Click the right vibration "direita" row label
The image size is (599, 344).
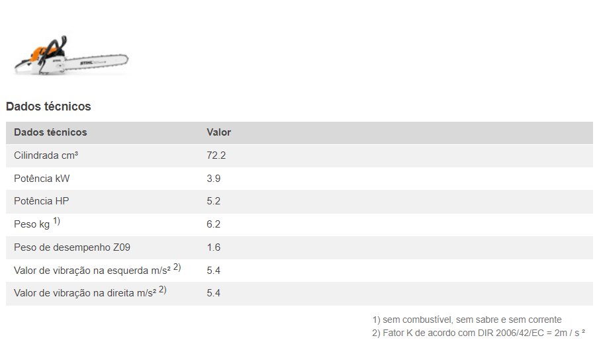coord(85,293)
